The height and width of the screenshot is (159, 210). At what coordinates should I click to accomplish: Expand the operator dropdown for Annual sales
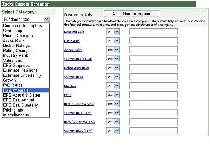(x=113, y=50)
